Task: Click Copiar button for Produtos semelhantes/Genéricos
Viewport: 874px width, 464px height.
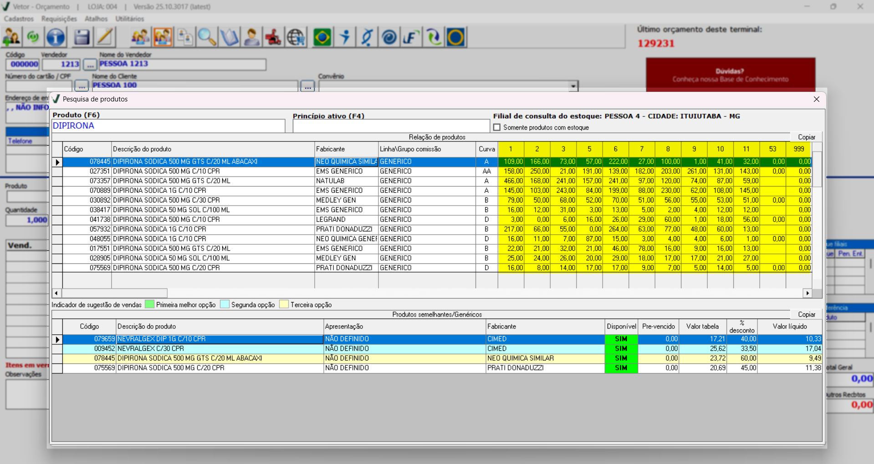Action: [x=806, y=314]
